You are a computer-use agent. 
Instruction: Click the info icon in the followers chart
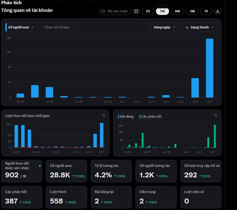coord(104,115)
